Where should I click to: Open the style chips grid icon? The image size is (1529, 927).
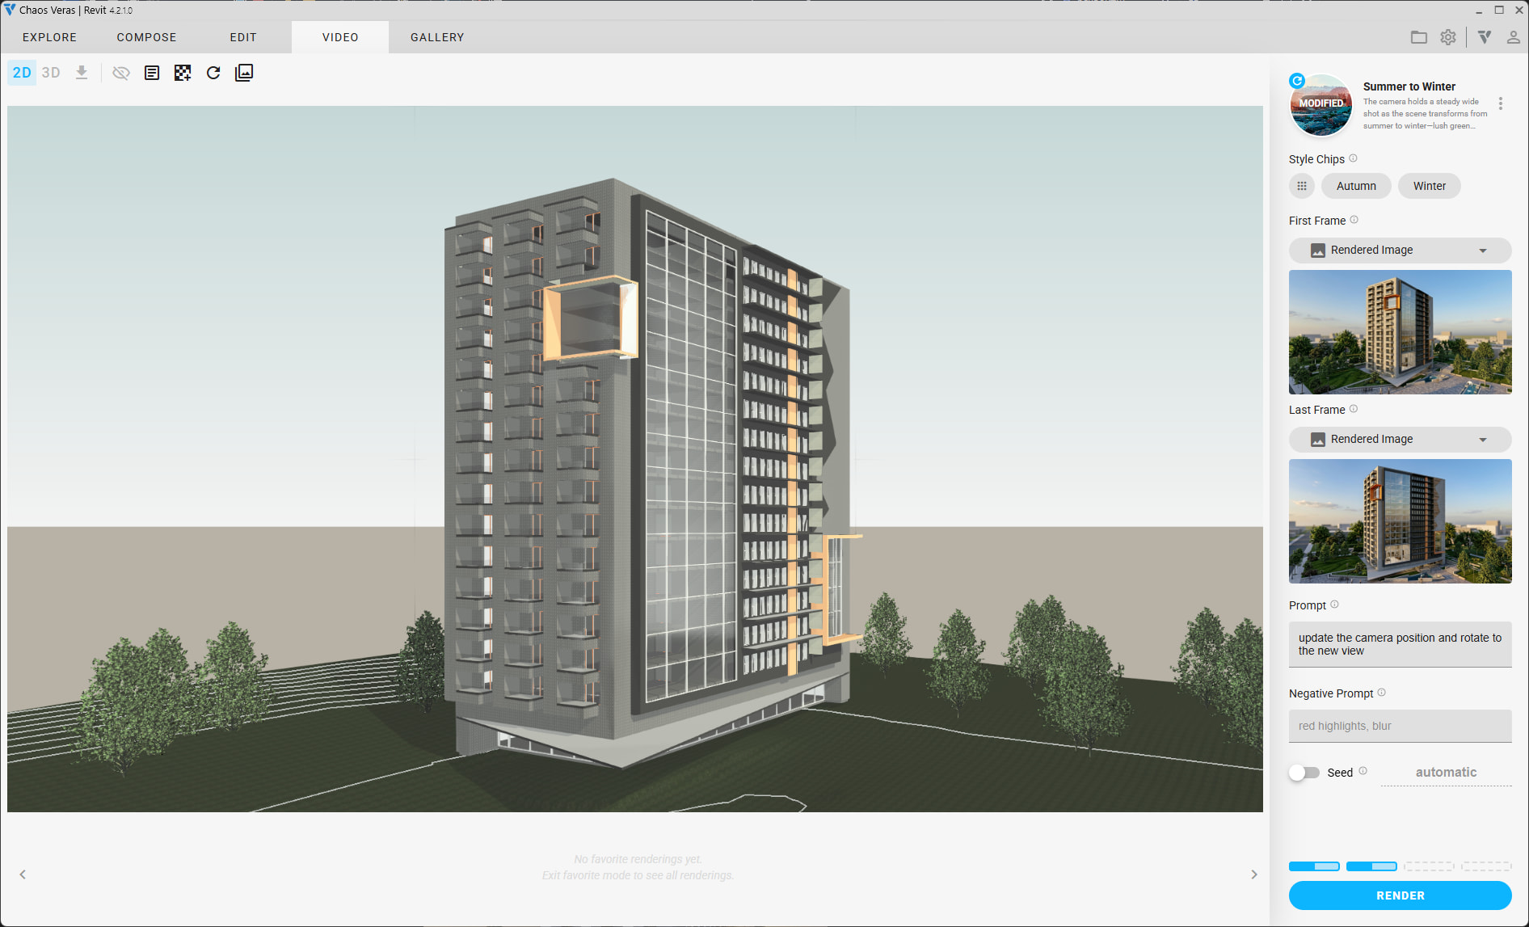pyautogui.click(x=1302, y=186)
